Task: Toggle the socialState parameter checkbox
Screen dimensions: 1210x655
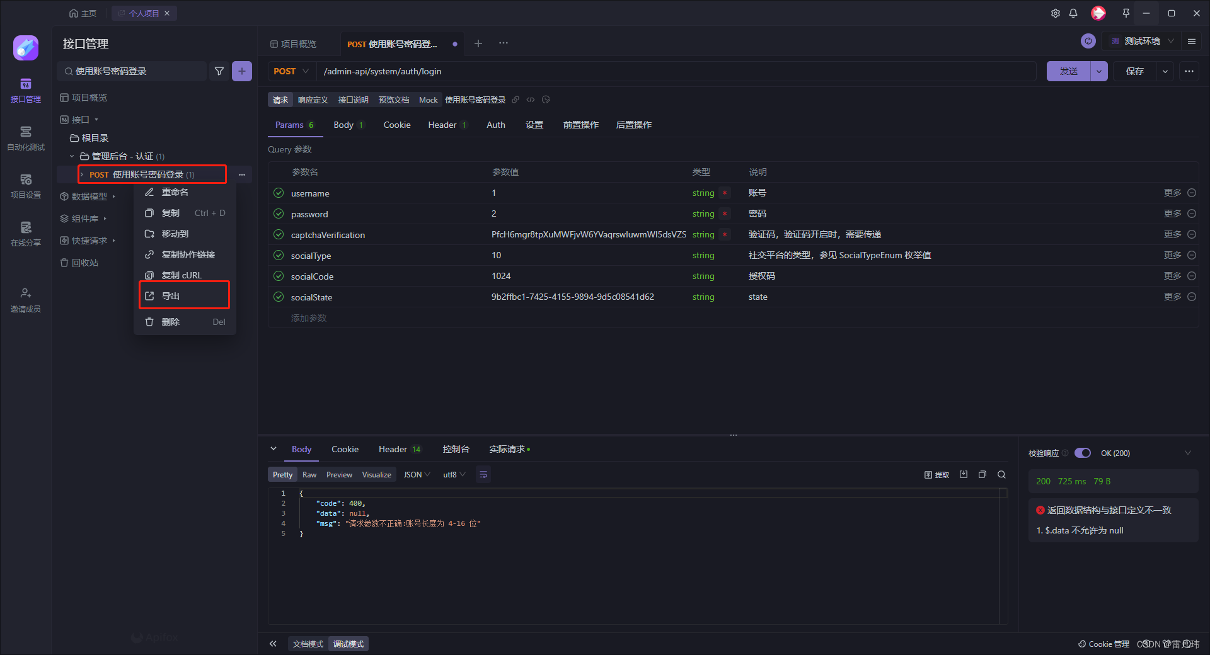Action: click(x=279, y=297)
